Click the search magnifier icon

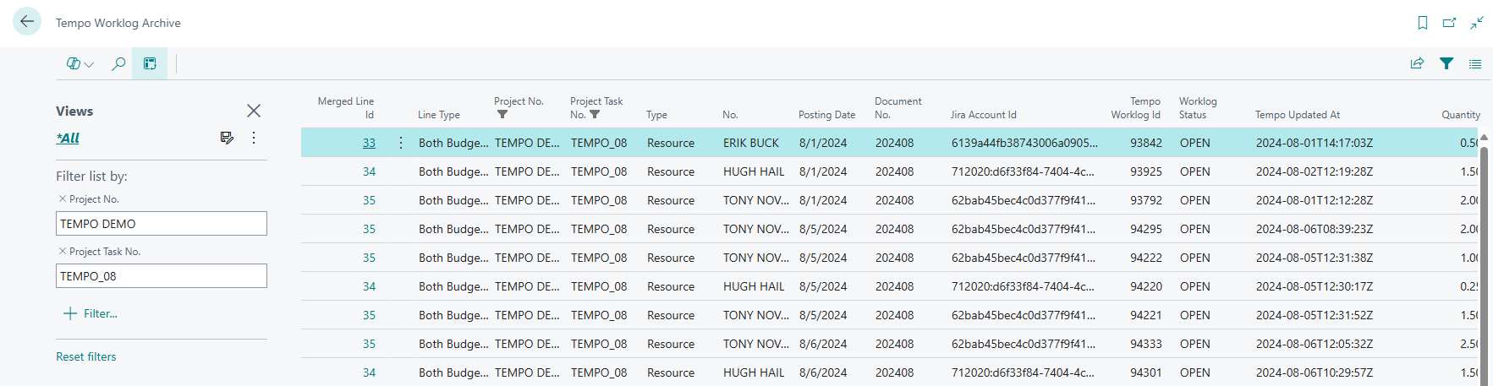pos(118,63)
